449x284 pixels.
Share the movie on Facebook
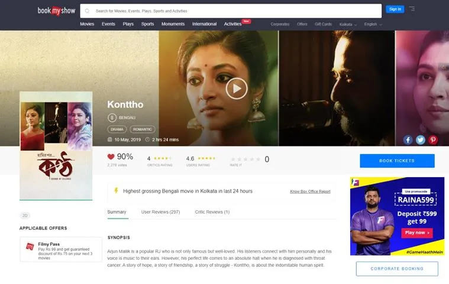(408, 140)
